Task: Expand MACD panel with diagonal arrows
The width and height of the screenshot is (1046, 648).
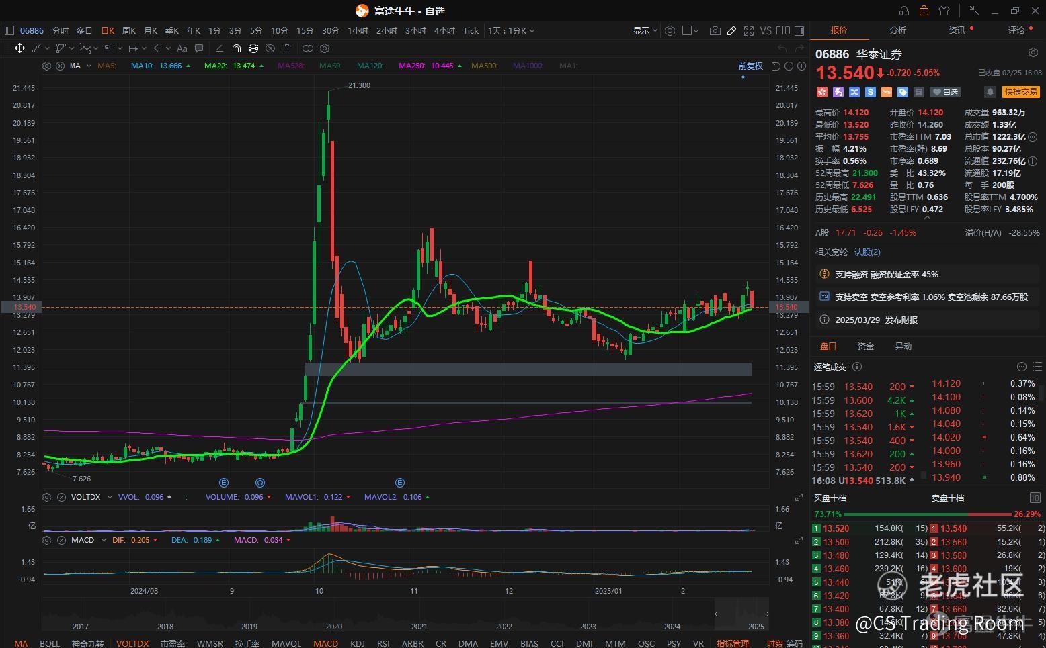Action: tap(799, 541)
